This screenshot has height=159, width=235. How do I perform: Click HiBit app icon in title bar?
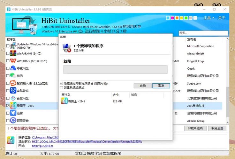9,9
